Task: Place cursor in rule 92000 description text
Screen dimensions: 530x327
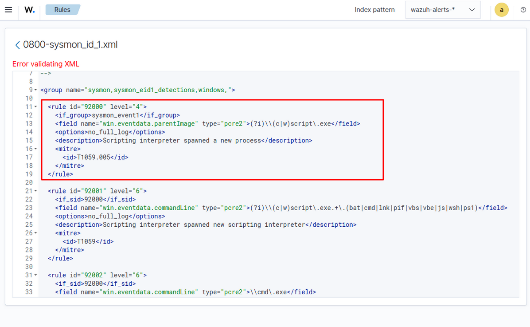Action: click(182, 141)
